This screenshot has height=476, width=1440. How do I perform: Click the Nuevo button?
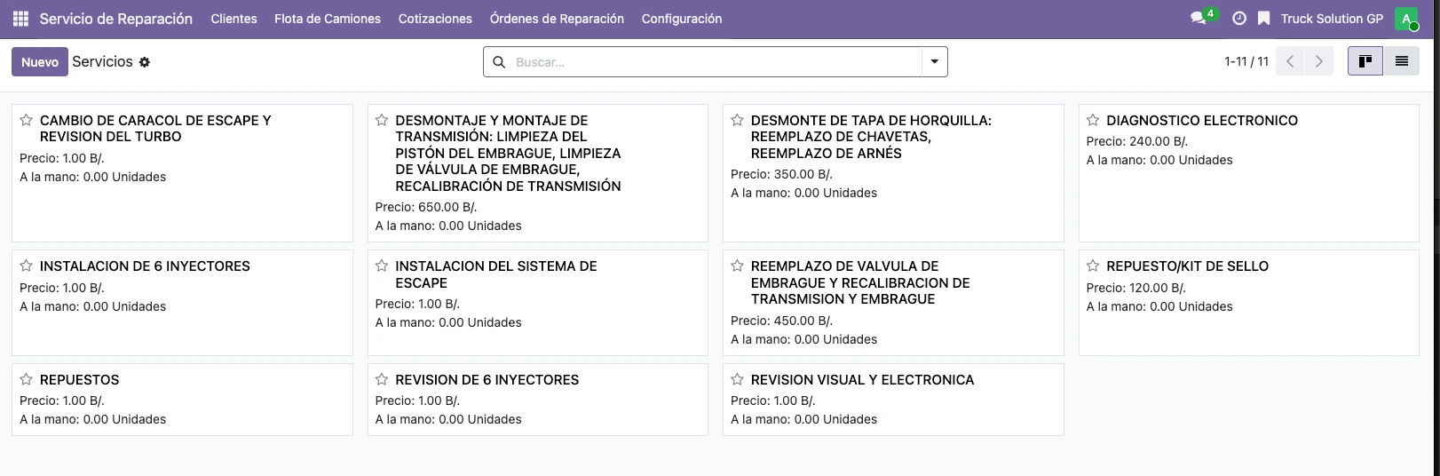40,62
